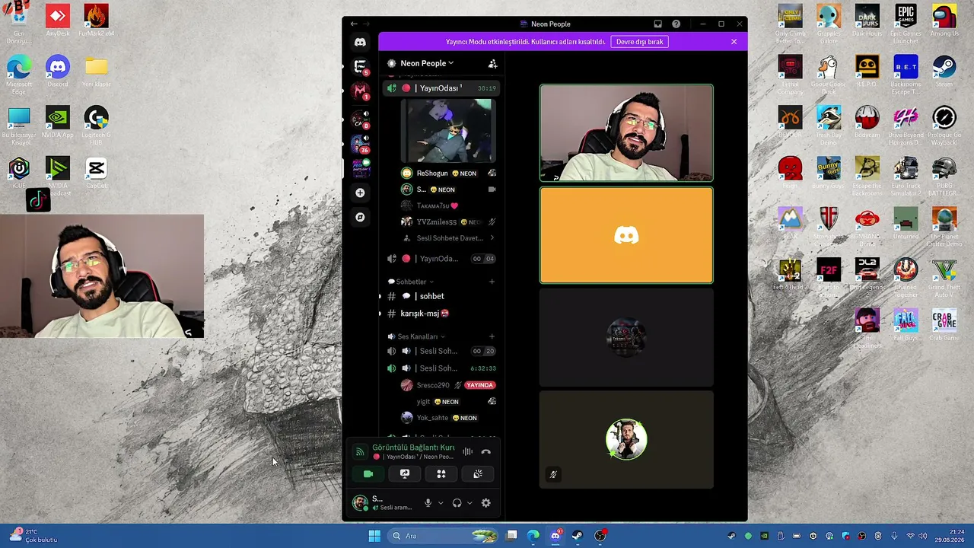Open Discord from the Windows taskbar
Screen dimensions: 974x548
pos(555,536)
